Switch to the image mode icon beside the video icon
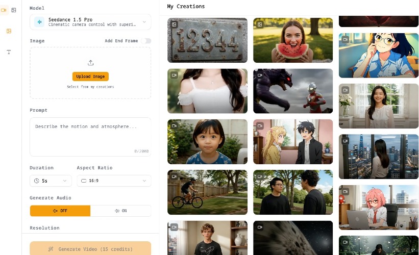This screenshot has width=419, height=255. (x=14, y=10)
